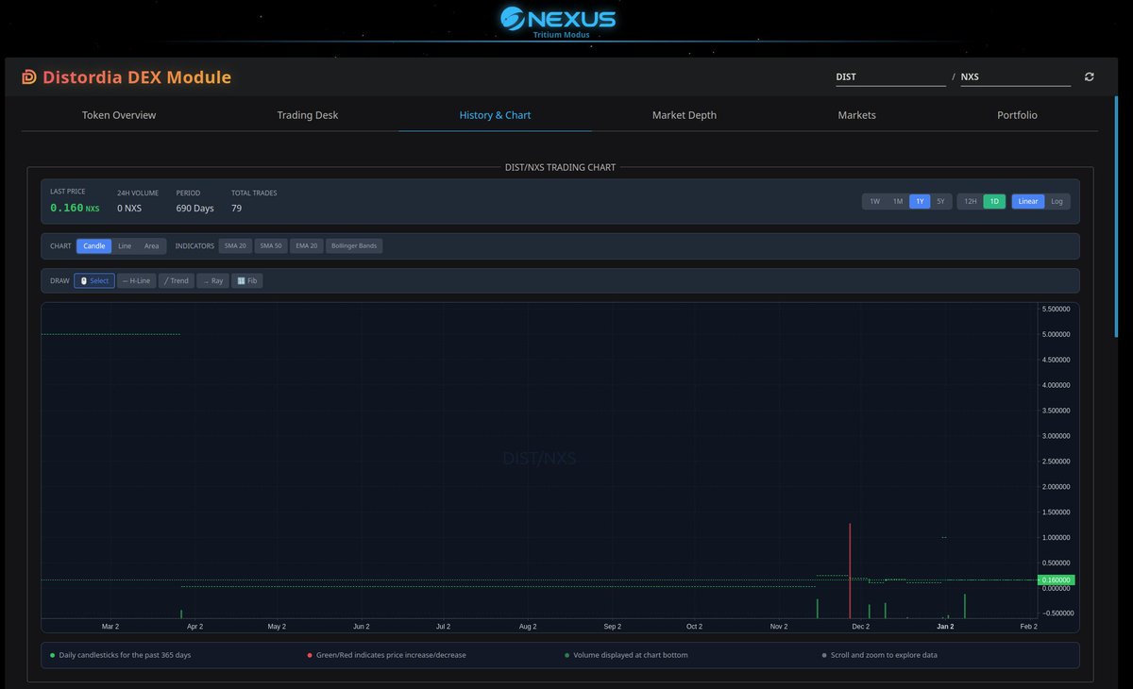Click the Apr 2 date label on axis
The width and height of the screenshot is (1133, 689).
pyautogui.click(x=194, y=626)
